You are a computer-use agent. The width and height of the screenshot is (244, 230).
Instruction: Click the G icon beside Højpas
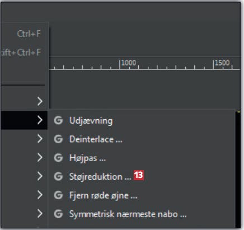point(58,158)
